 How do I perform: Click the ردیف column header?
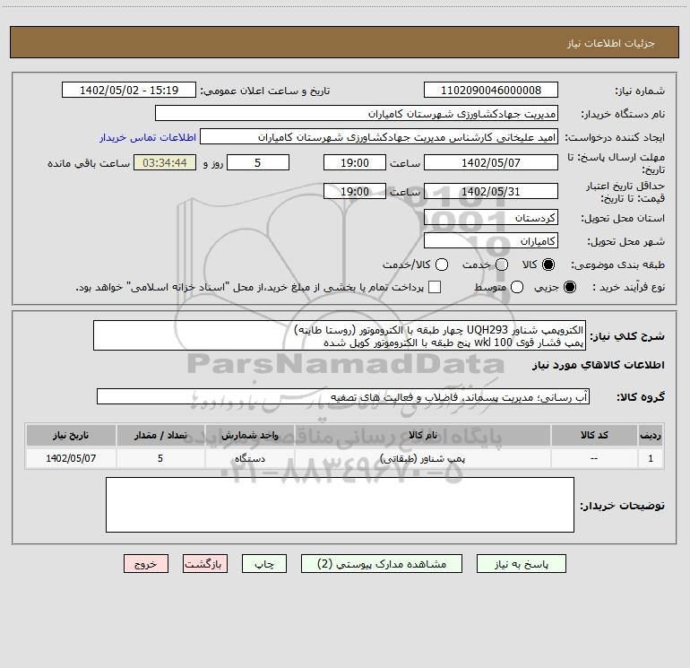click(x=651, y=435)
